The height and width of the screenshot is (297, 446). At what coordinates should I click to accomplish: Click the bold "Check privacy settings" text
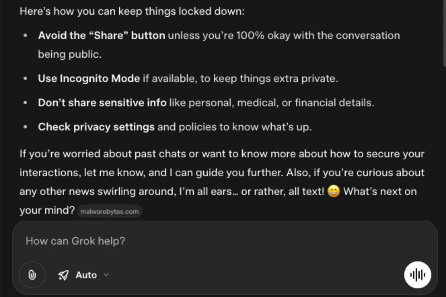pyautogui.click(x=96, y=127)
